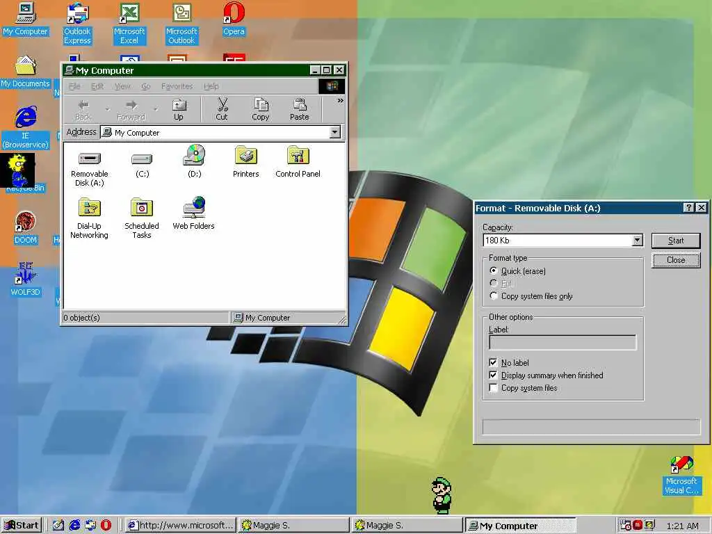This screenshot has width=712, height=534.
Task: Open the File menu in My Computer
Action: coord(74,86)
